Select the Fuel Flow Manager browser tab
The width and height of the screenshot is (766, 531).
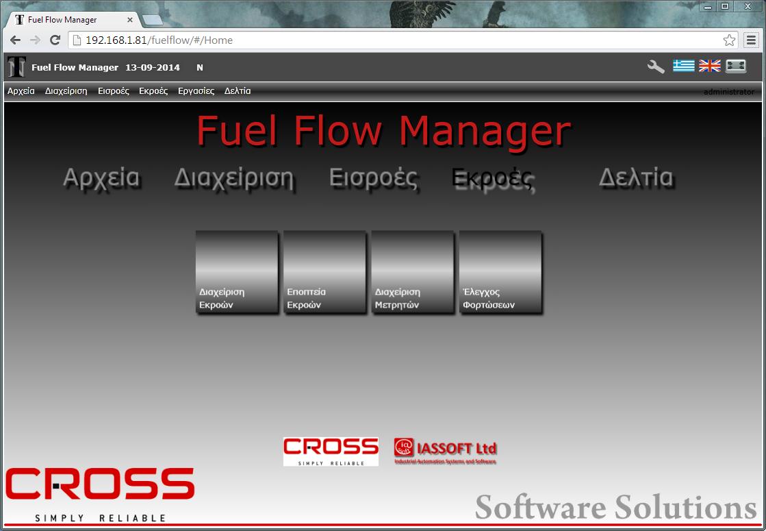pos(73,20)
